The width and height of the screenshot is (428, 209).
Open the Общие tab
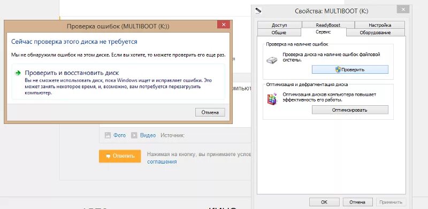[279, 33]
